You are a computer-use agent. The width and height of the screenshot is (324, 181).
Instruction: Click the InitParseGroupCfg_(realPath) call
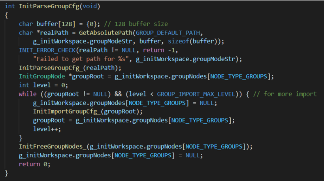70,68
